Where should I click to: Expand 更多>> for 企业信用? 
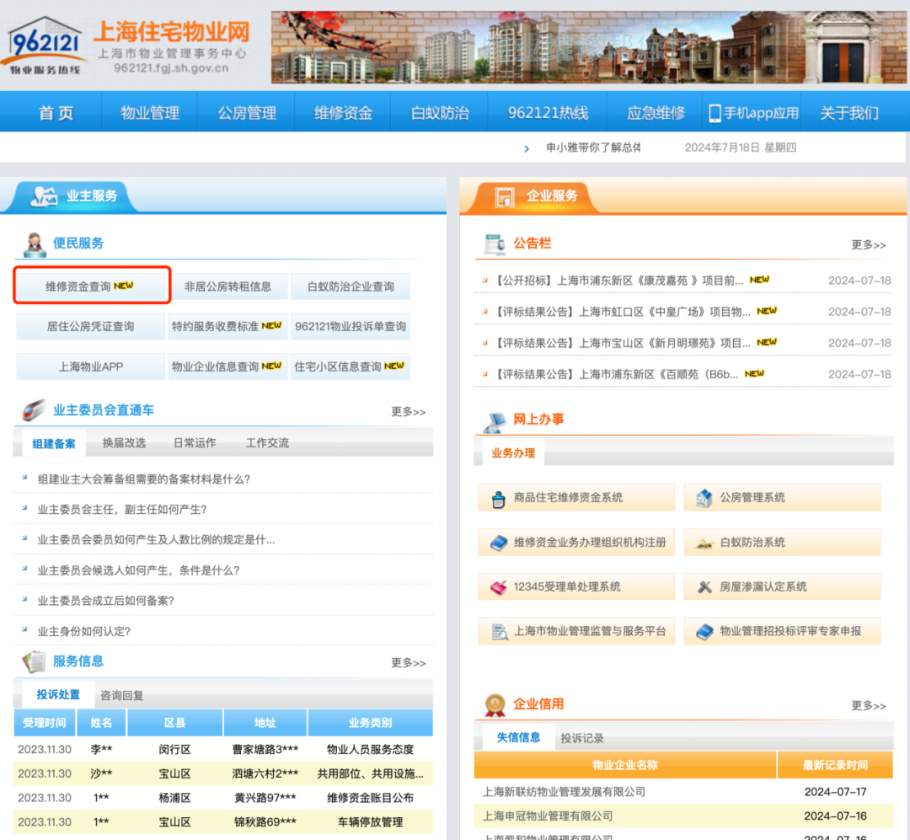(x=868, y=706)
